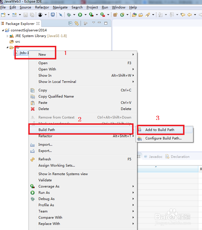Image resolution: width=202 pixels, height=230 pixels.
Task: Click the Save All toolbar icon
Action: click(32, 15)
